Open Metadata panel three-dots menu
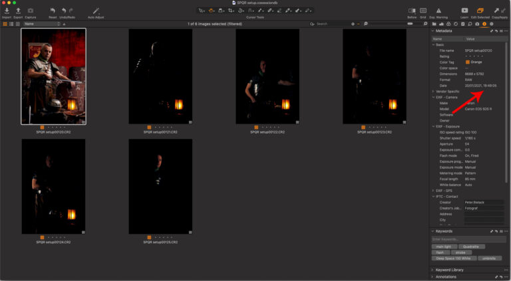 tap(506, 31)
